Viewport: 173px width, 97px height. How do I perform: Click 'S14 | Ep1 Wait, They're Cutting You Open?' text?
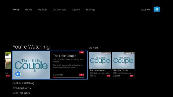[68, 60]
